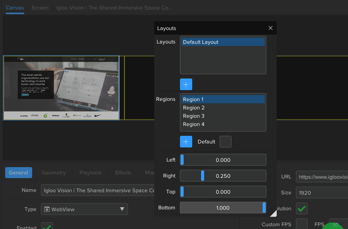Screen dimensions: 348x229
Task: Uncheck the Enabled checkbox
Action: pyautogui.click(x=47, y=227)
